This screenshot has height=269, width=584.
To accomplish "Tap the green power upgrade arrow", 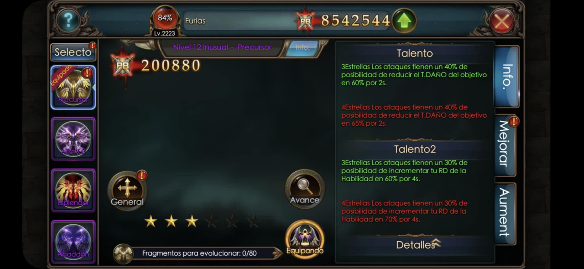I will (404, 20).
